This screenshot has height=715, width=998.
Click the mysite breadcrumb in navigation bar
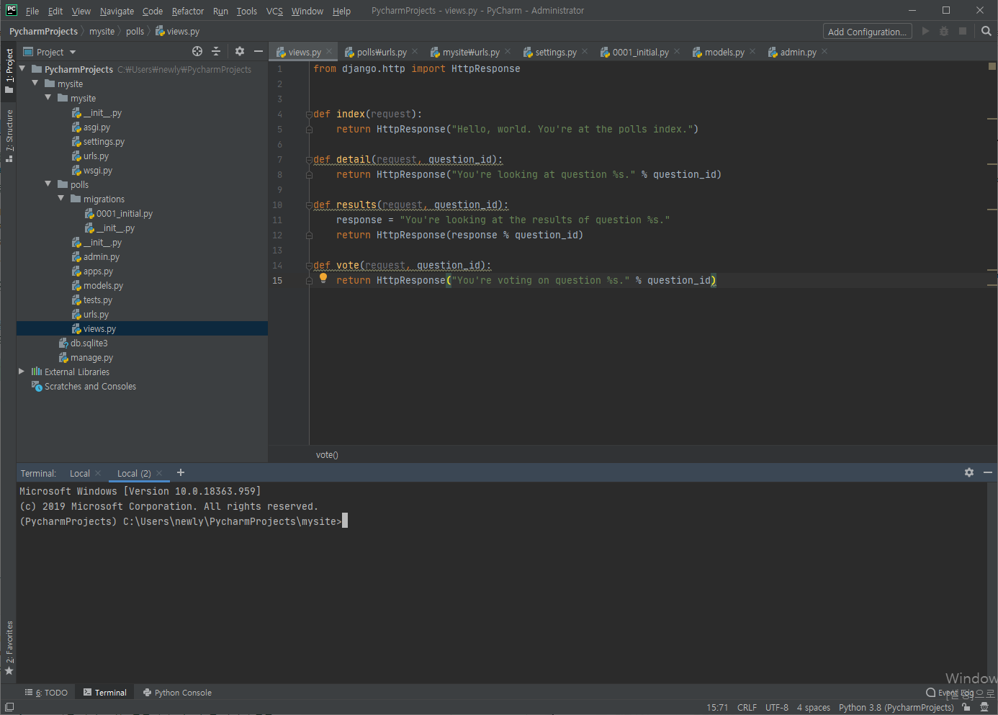coord(102,31)
